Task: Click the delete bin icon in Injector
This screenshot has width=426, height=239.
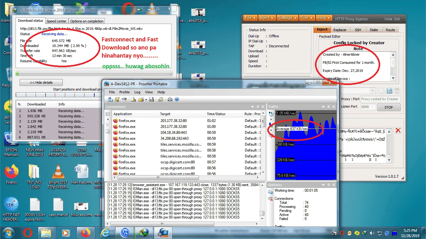Action: click(397, 91)
